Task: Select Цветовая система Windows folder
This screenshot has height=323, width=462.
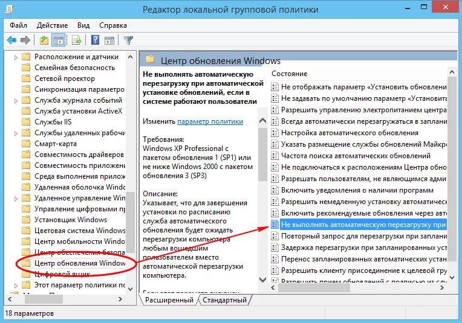Action: click(80, 231)
